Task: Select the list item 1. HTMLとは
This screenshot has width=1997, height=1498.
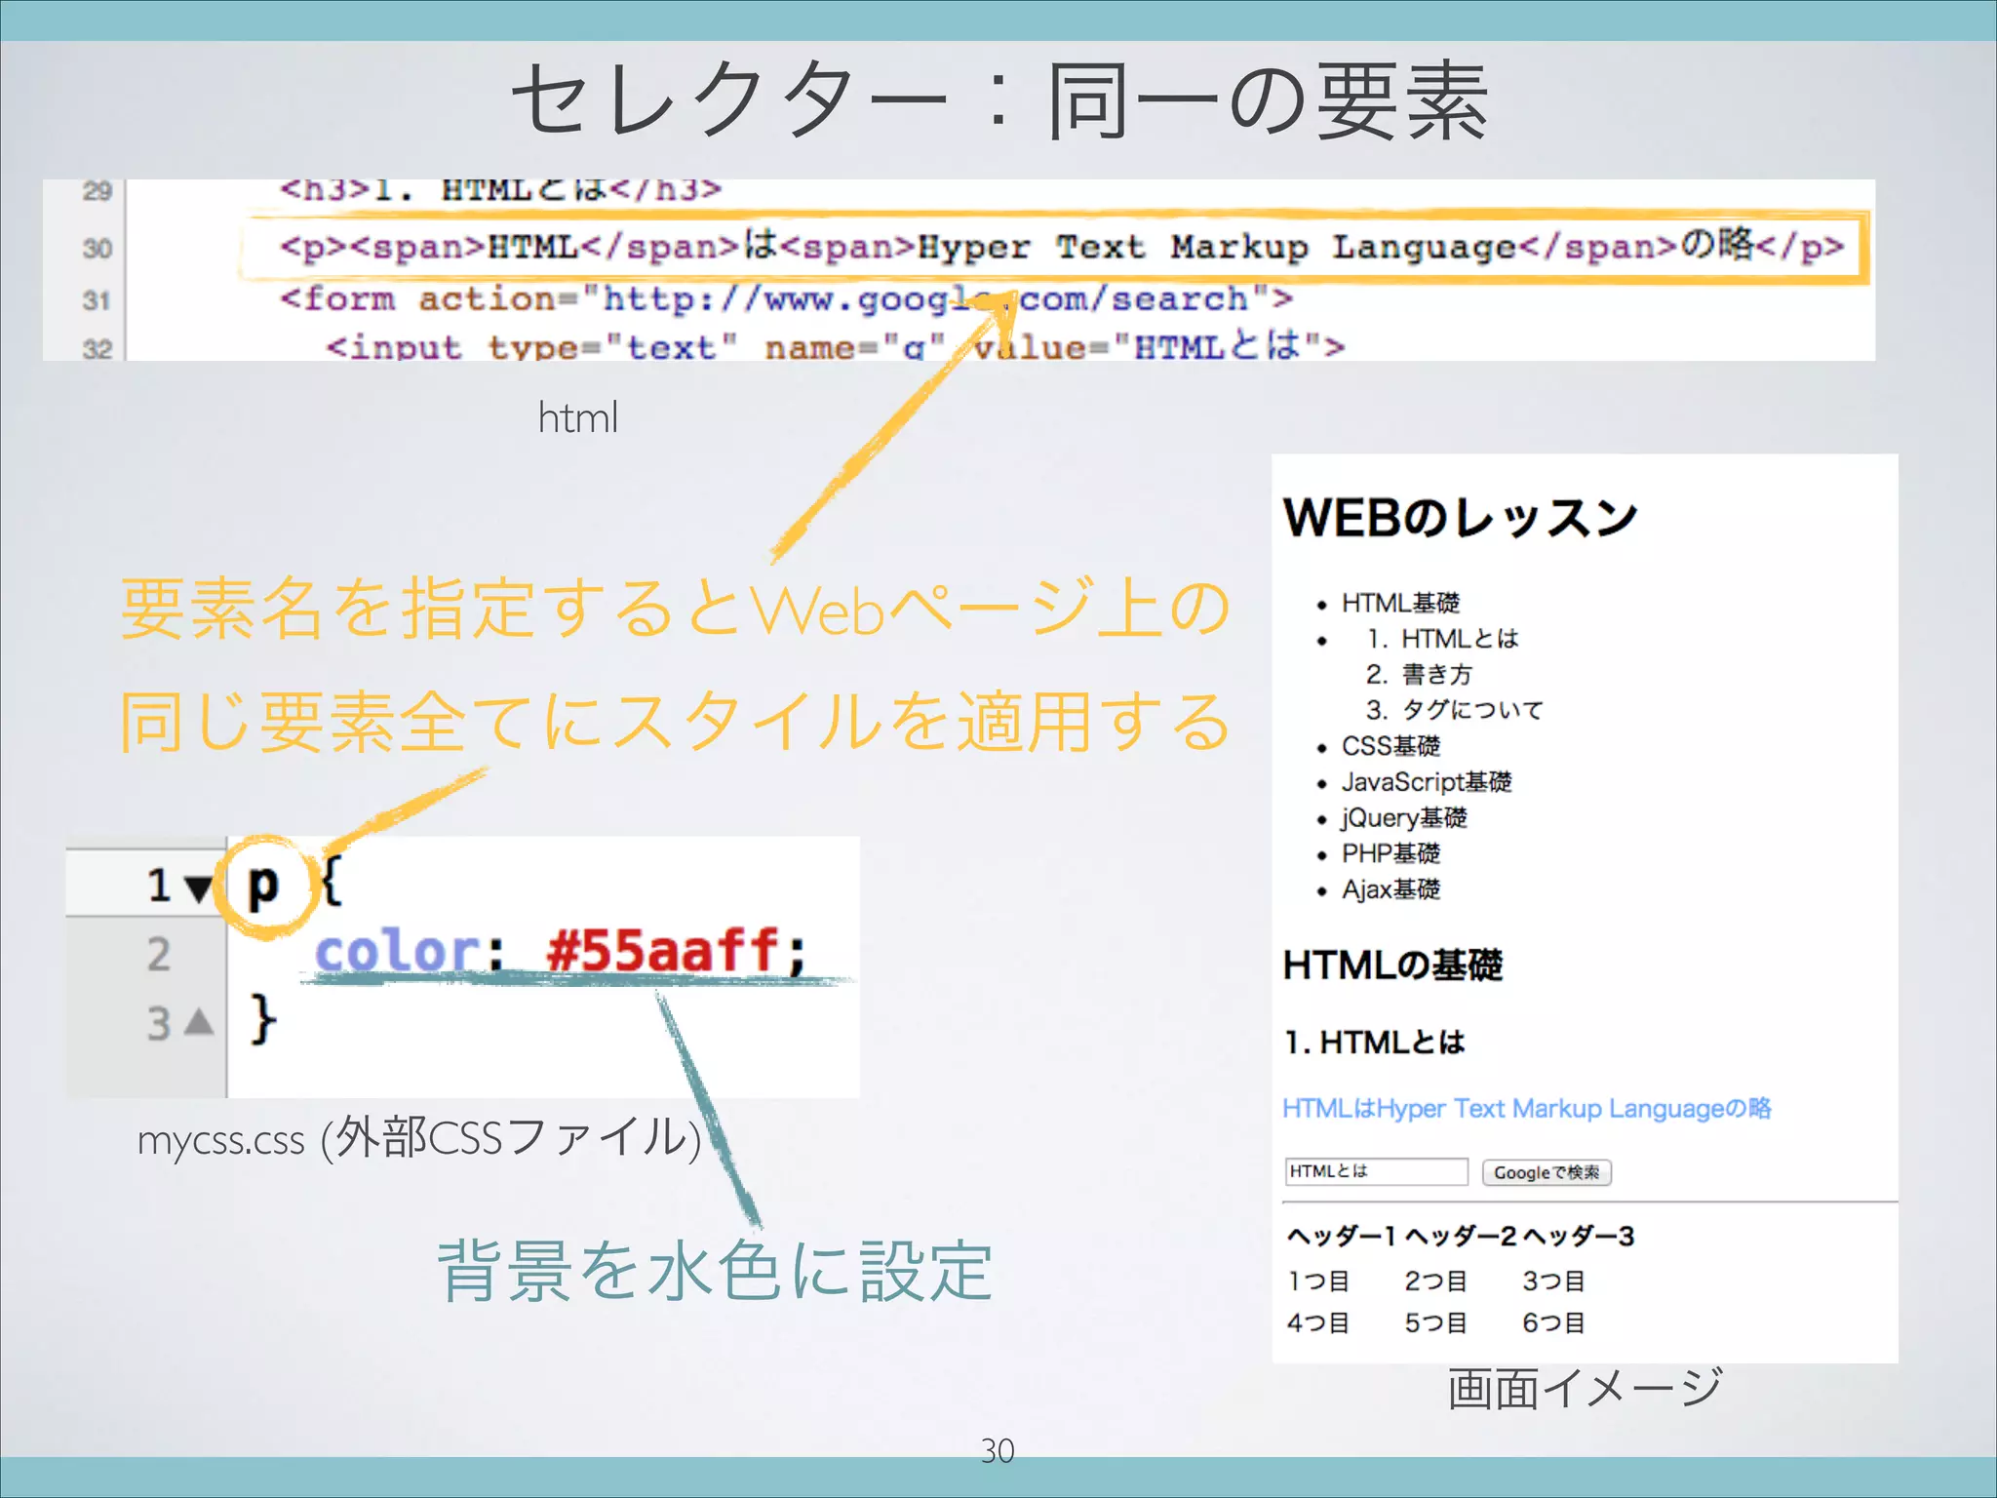Action: (x=1442, y=639)
